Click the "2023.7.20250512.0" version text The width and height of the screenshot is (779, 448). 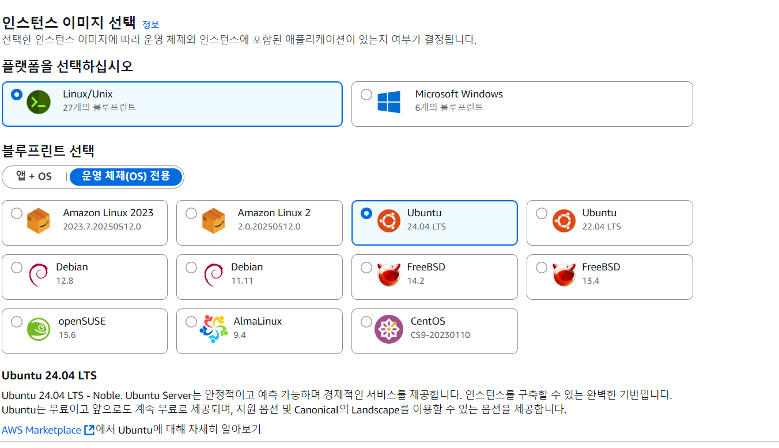click(102, 227)
